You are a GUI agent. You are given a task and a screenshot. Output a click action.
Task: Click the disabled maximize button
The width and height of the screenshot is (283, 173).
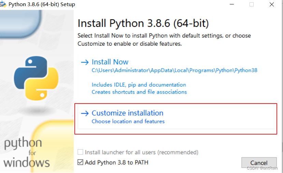[252, 4]
